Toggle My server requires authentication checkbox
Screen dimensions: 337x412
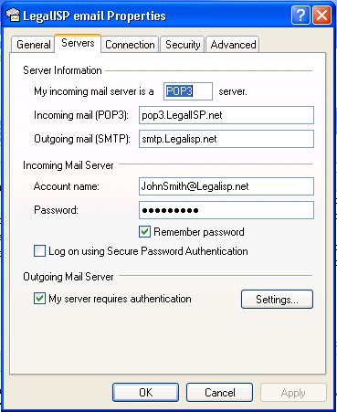pos(39,299)
